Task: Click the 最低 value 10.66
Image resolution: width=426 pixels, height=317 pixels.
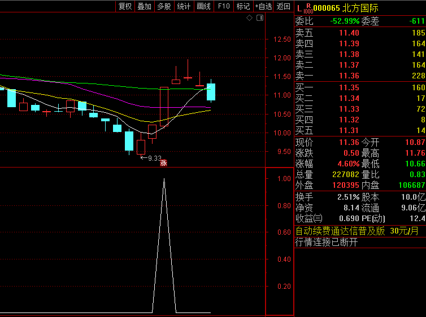Action: (415, 164)
